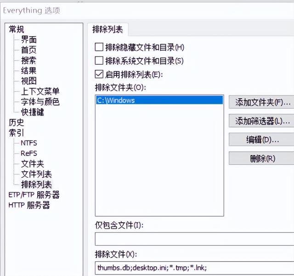Image resolution: width=294 pixels, height=276 pixels.
Task: Select 历史 tree item
Action: click(17, 123)
